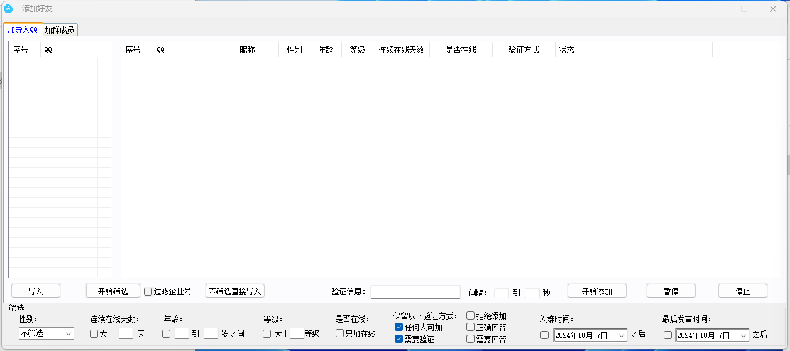Open the 最后发言时间 date dropdown
The image size is (790, 351).
pyautogui.click(x=743, y=335)
